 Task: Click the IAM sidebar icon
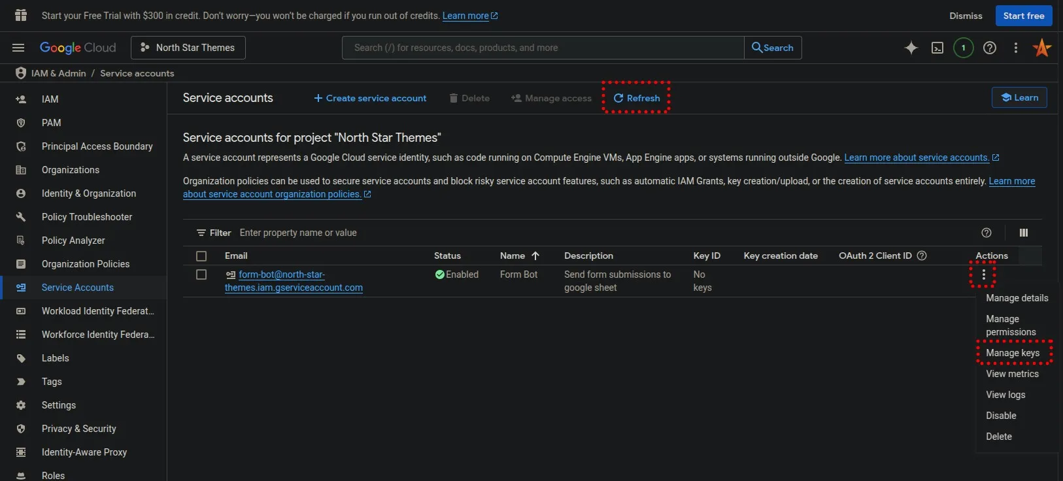(21, 99)
